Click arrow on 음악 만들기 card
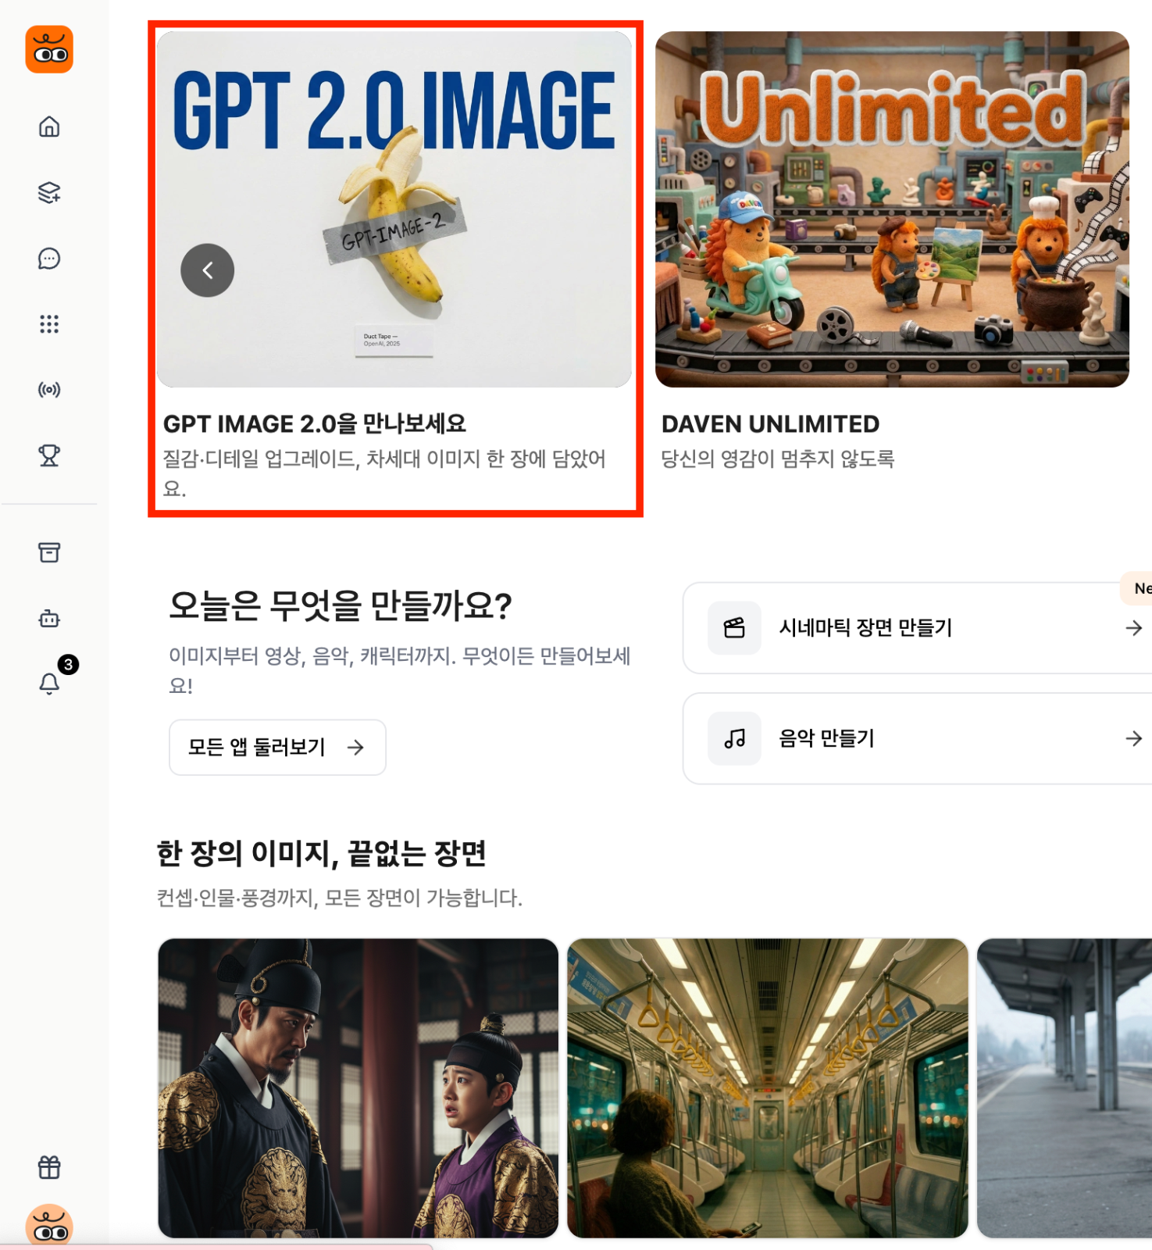 click(x=1134, y=738)
